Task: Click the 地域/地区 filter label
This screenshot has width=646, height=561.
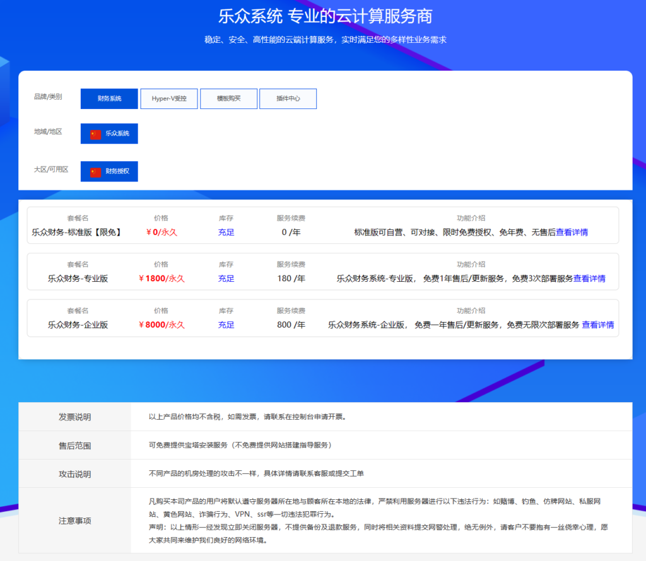Action: click(x=48, y=132)
